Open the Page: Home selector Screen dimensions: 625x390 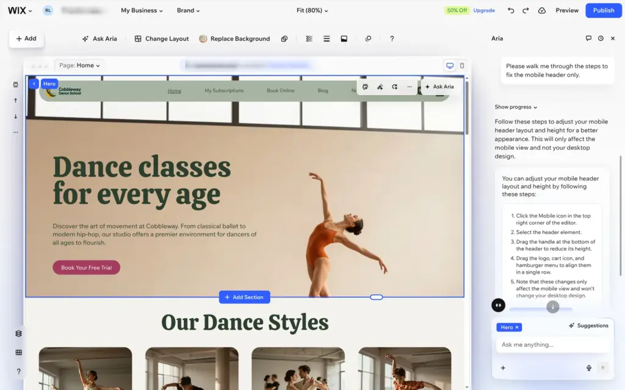(x=79, y=65)
